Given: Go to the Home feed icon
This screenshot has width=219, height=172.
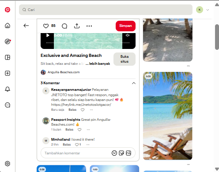Looking at the screenshot, I should click(x=8, y=26).
